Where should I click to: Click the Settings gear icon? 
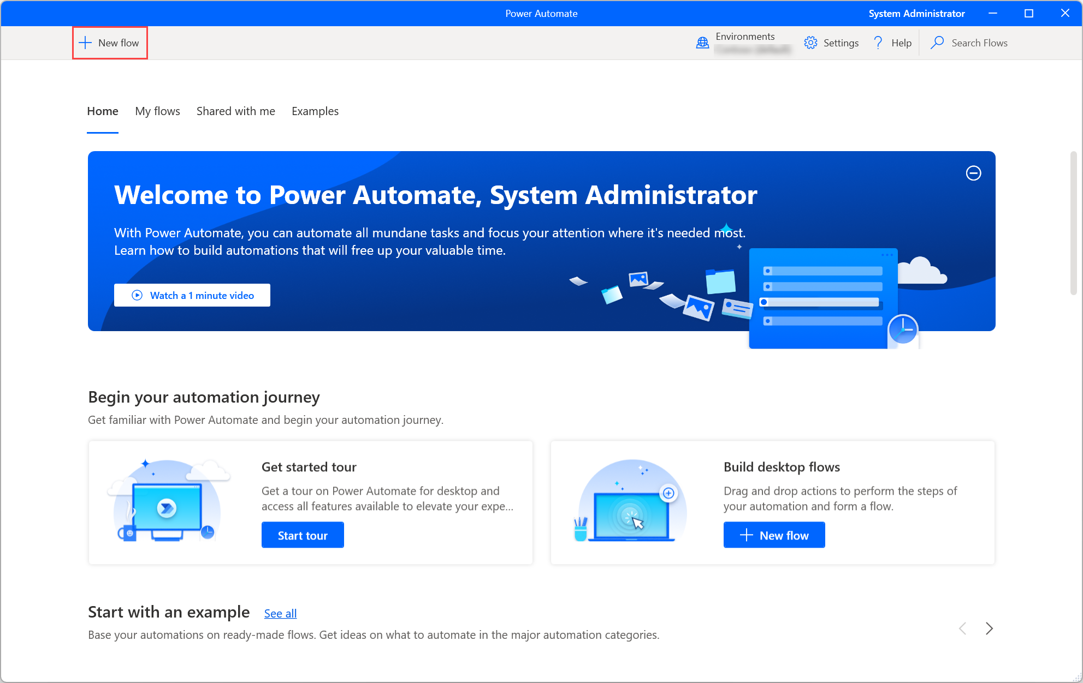point(810,43)
